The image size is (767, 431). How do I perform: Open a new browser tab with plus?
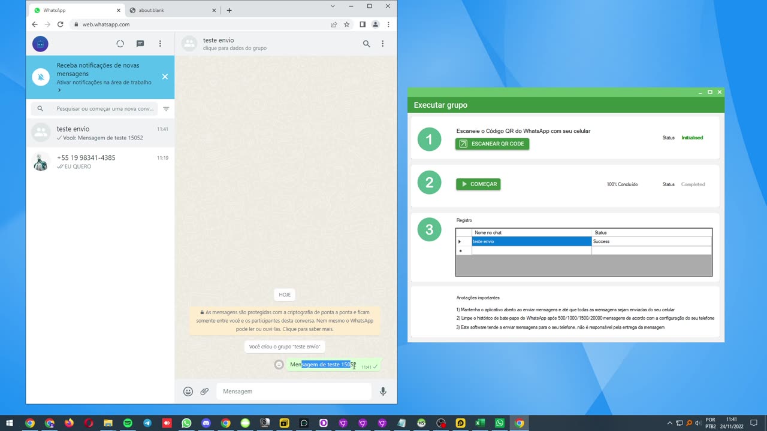click(x=229, y=10)
